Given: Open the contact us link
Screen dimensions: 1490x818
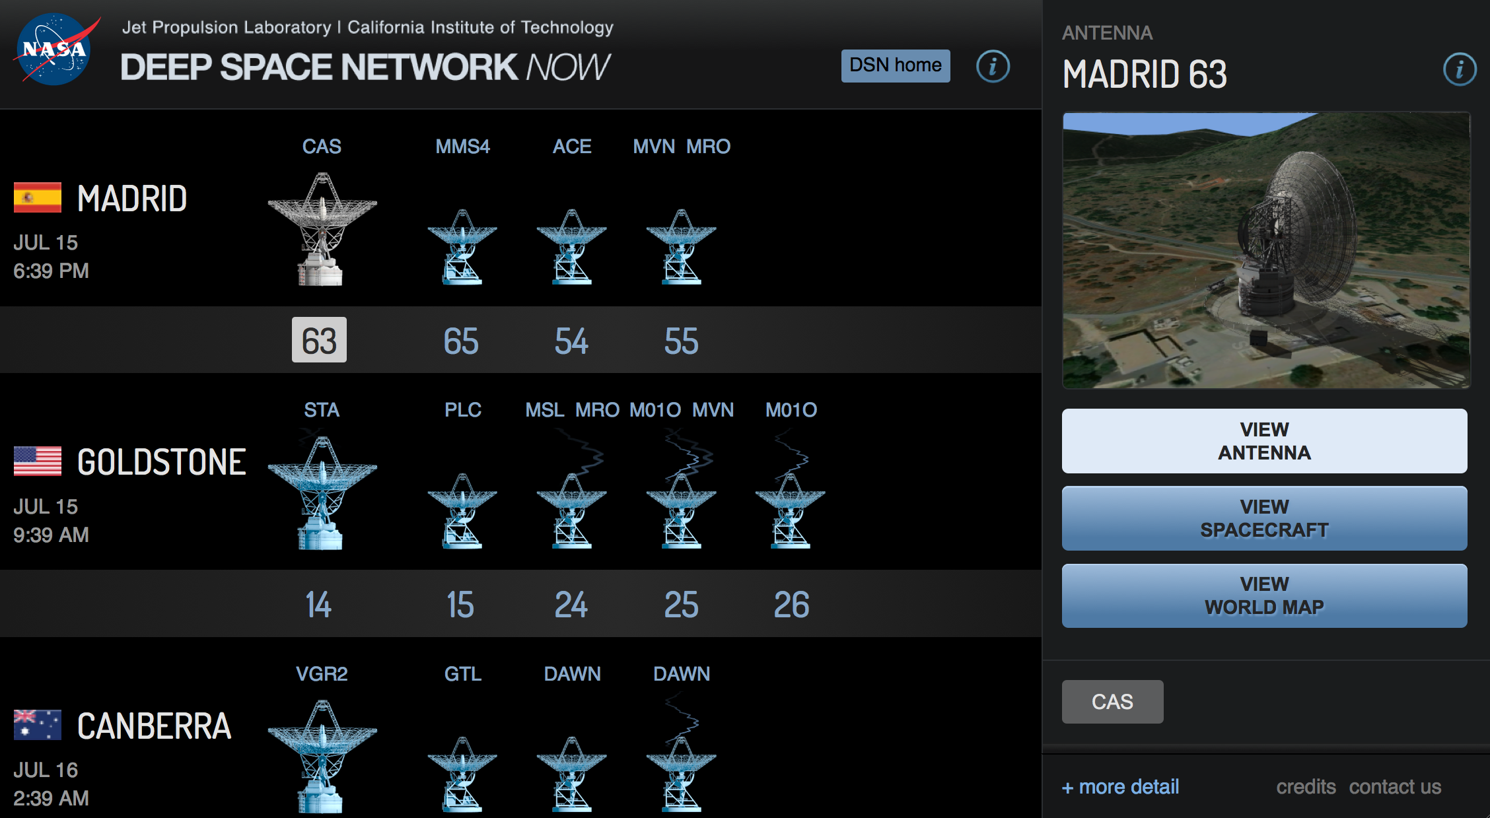Looking at the screenshot, I should (1395, 787).
